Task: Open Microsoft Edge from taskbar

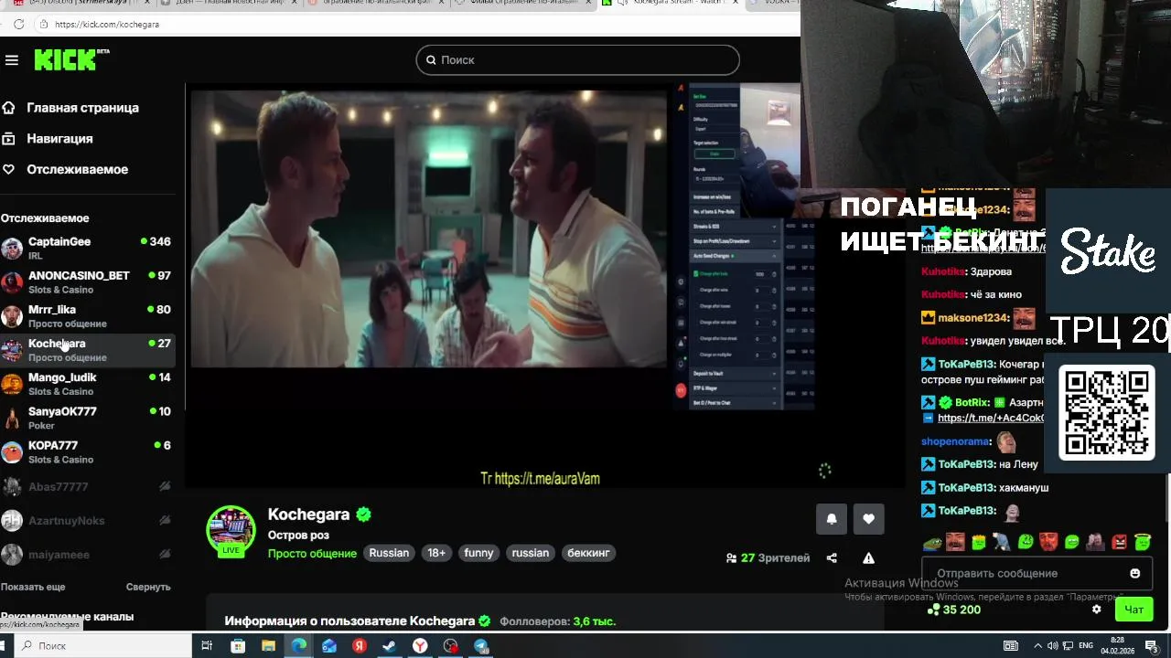Action: [299, 646]
